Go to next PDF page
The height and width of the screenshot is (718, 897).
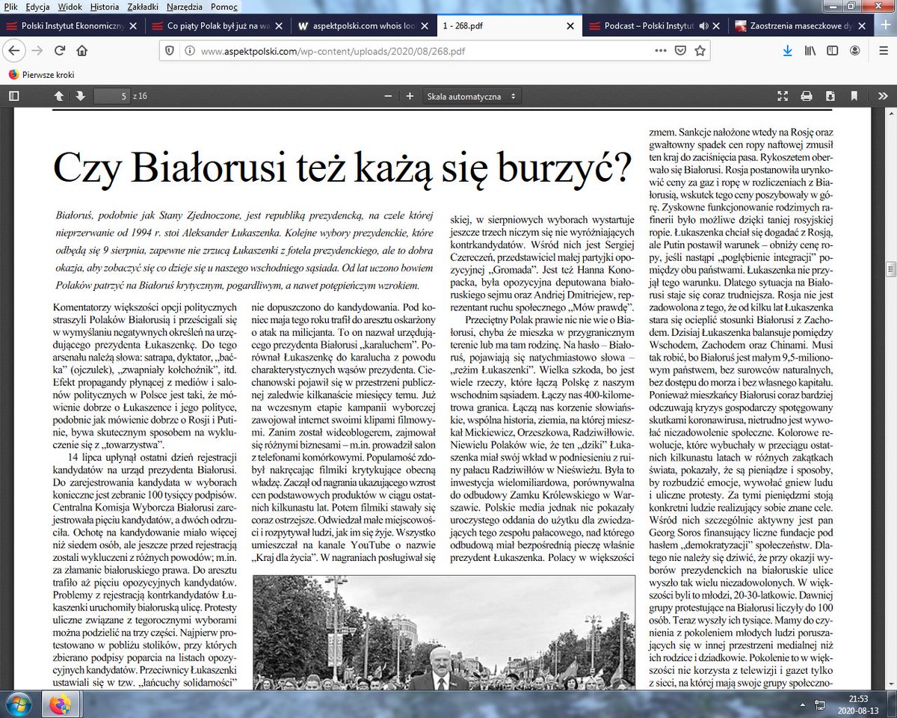[x=80, y=96]
